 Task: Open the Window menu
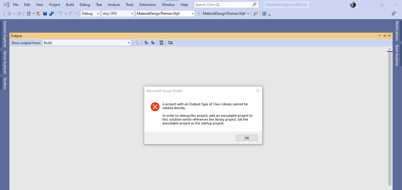pos(168,5)
